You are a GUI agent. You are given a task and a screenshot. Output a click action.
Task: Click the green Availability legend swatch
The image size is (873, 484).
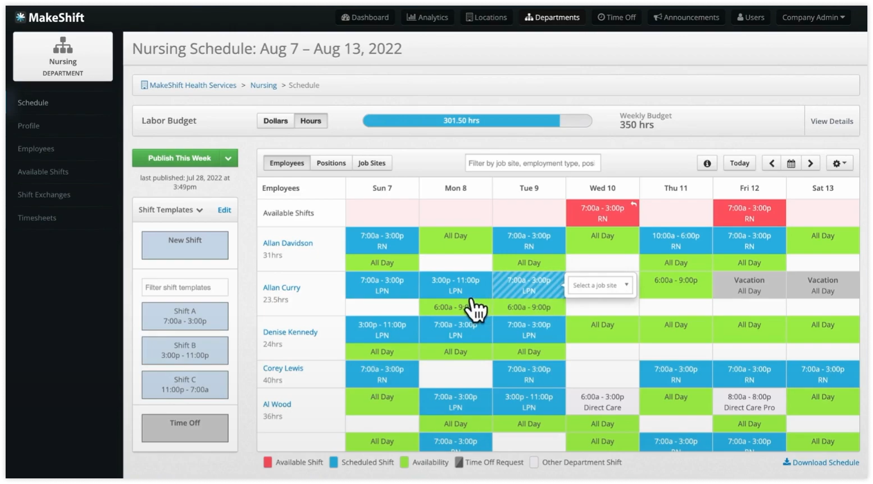point(404,462)
